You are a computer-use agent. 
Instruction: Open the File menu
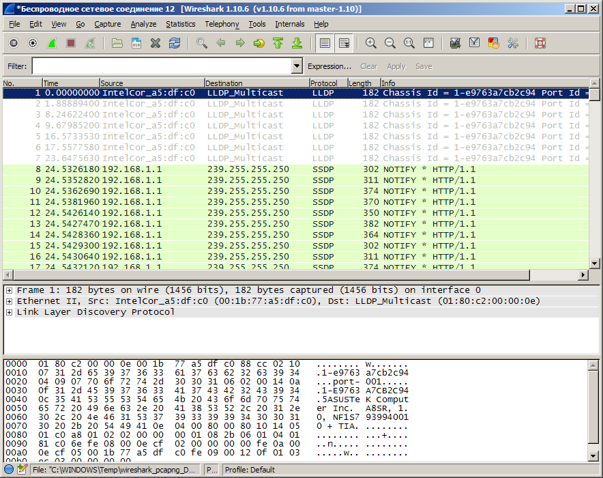[14, 24]
